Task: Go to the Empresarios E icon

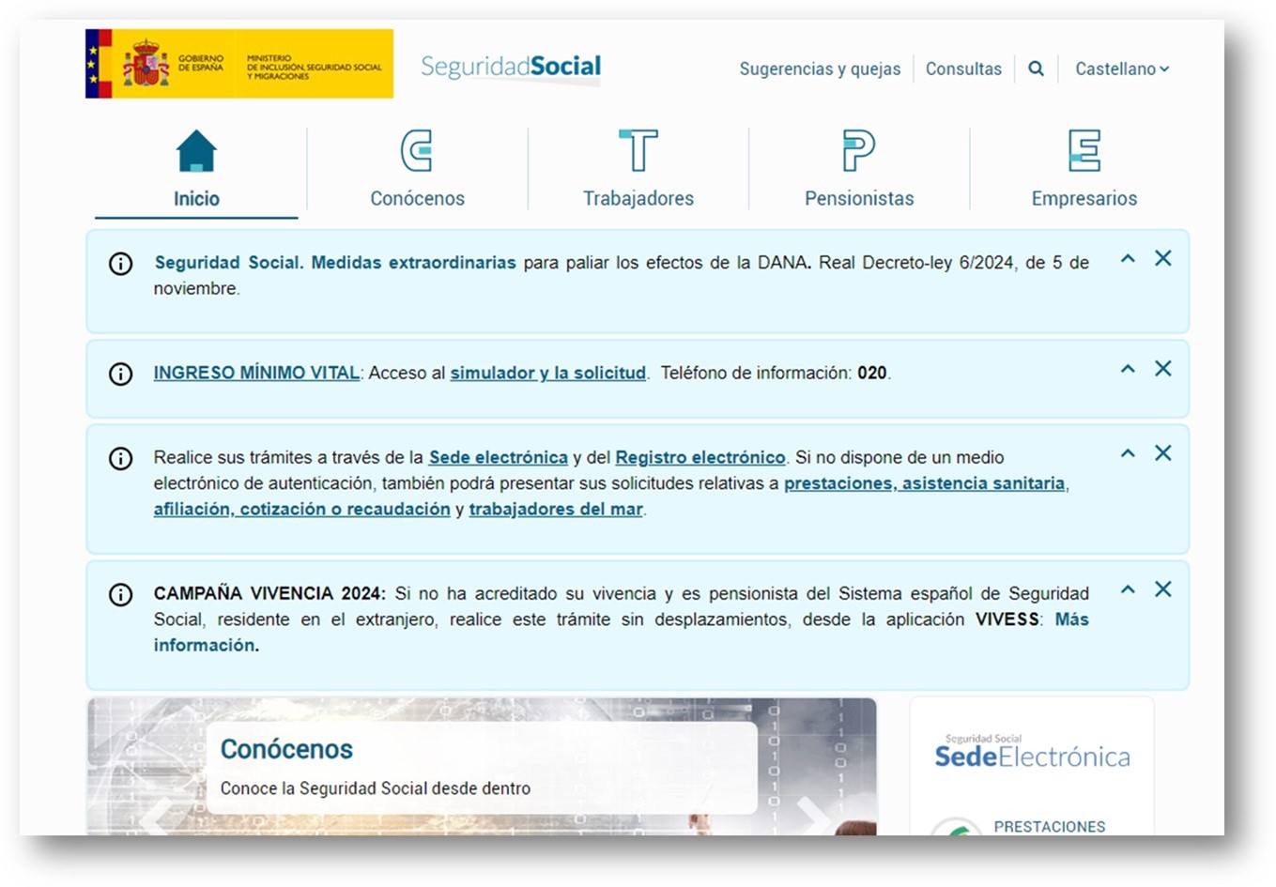Action: coord(1084,151)
